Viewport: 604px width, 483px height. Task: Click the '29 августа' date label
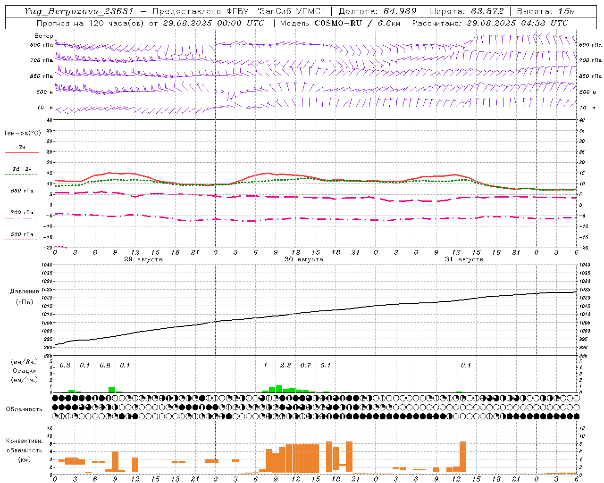(143, 259)
